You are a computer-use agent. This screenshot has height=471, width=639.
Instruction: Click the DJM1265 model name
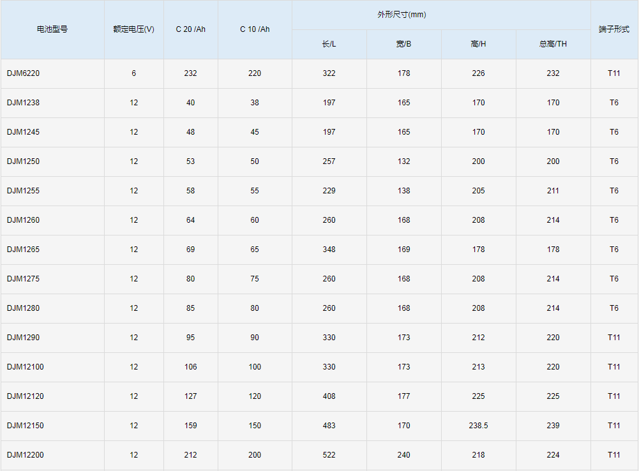pyautogui.click(x=24, y=250)
